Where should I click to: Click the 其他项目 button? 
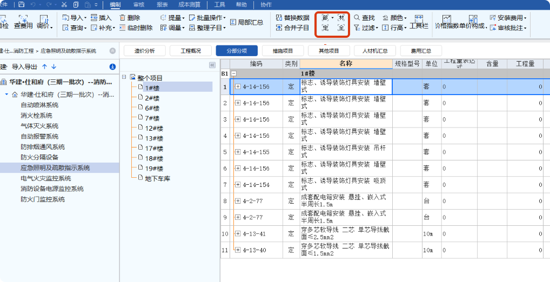(x=329, y=51)
